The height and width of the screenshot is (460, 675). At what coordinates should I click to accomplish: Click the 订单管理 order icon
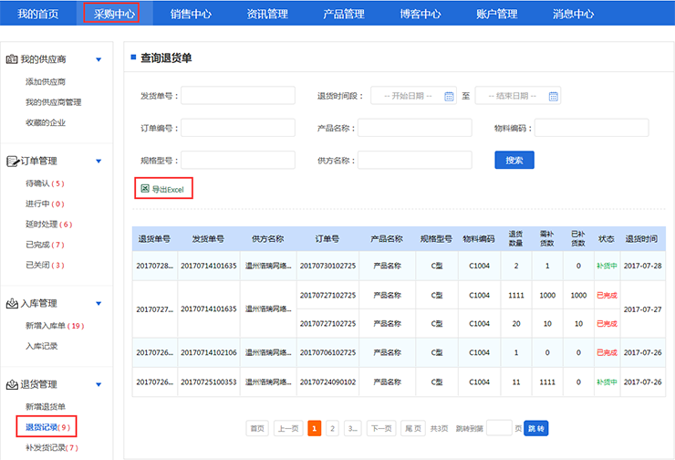click(x=12, y=161)
